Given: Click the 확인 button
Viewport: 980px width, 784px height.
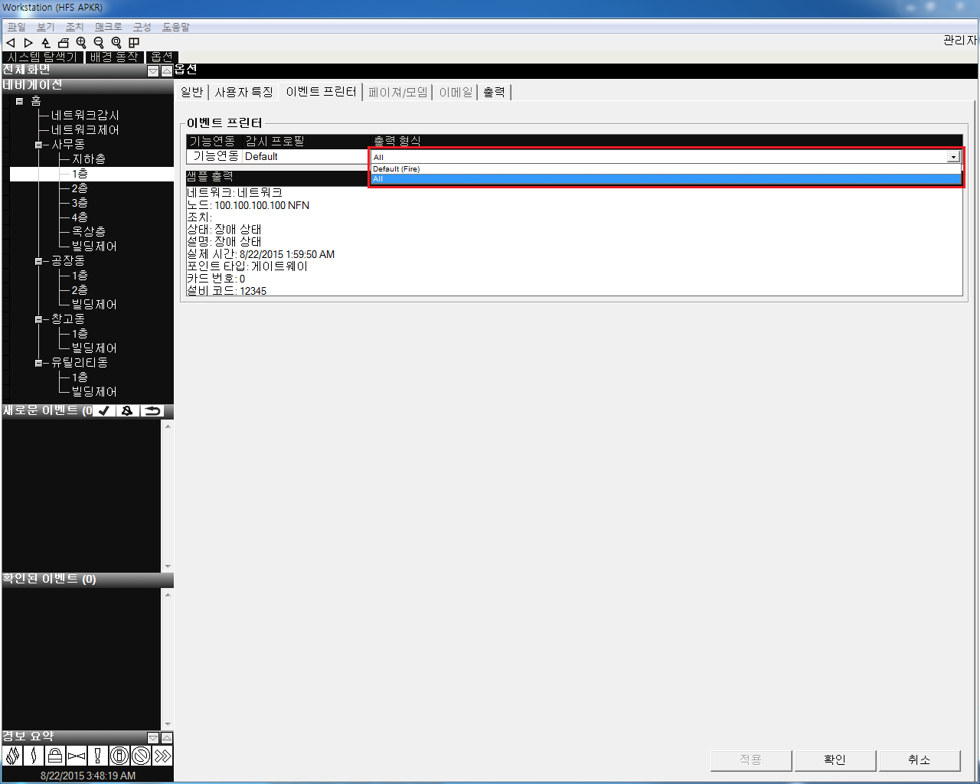Looking at the screenshot, I should point(835,759).
